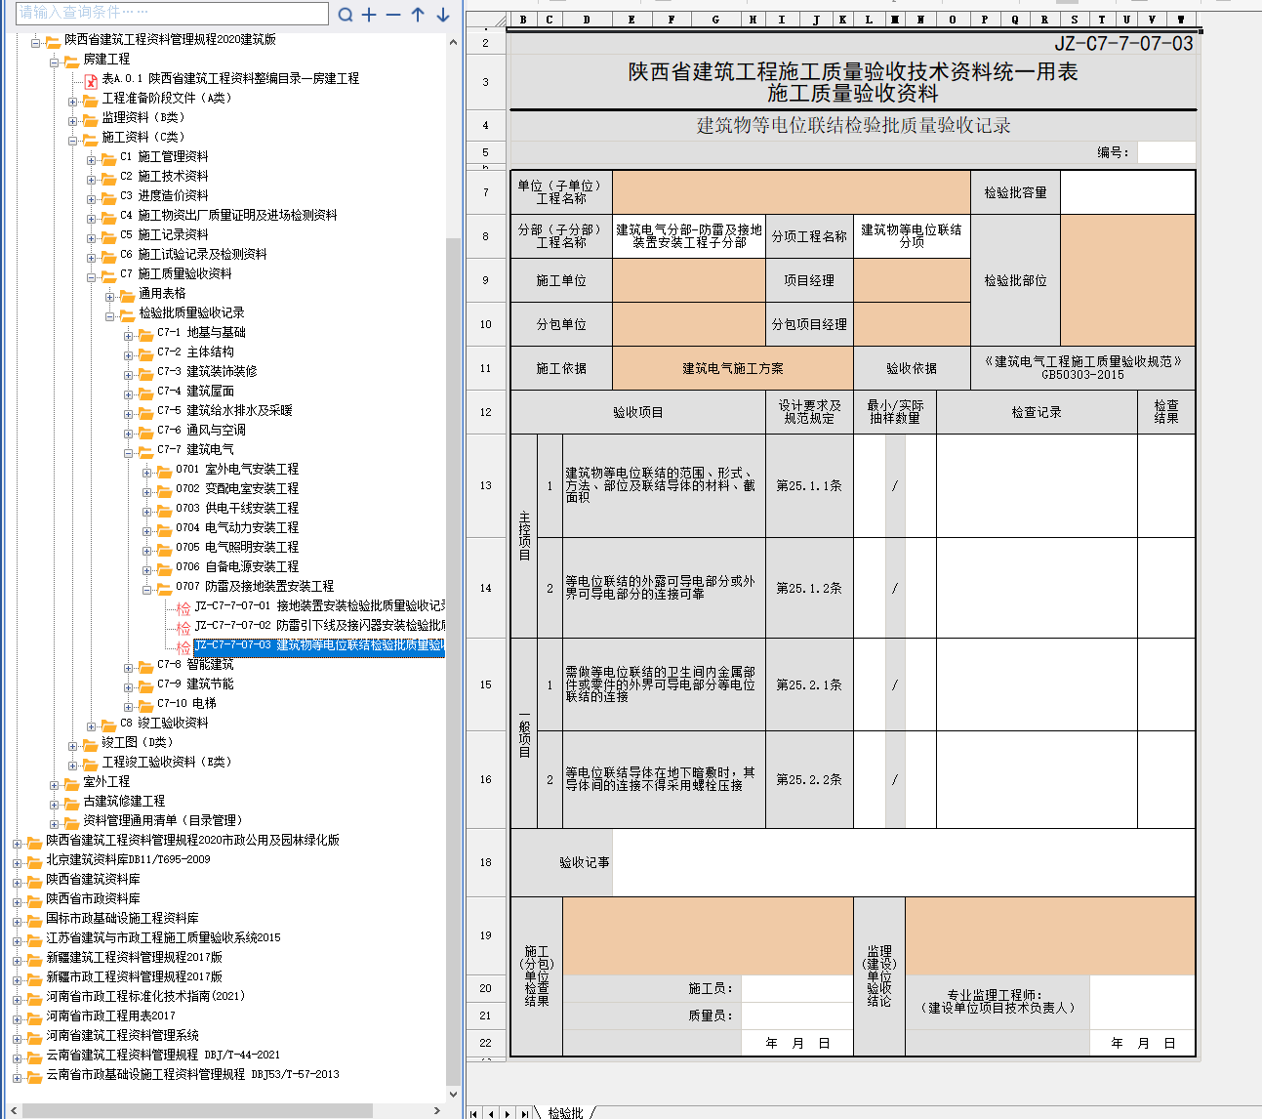This screenshot has height=1119, width=1262.
Task: Click the red 检 icon of JZ-C7-7-07-01
Action: pyautogui.click(x=183, y=608)
